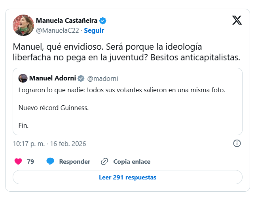Click the red heart like icon
This screenshot has height=198, width=256.
coord(18,161)
